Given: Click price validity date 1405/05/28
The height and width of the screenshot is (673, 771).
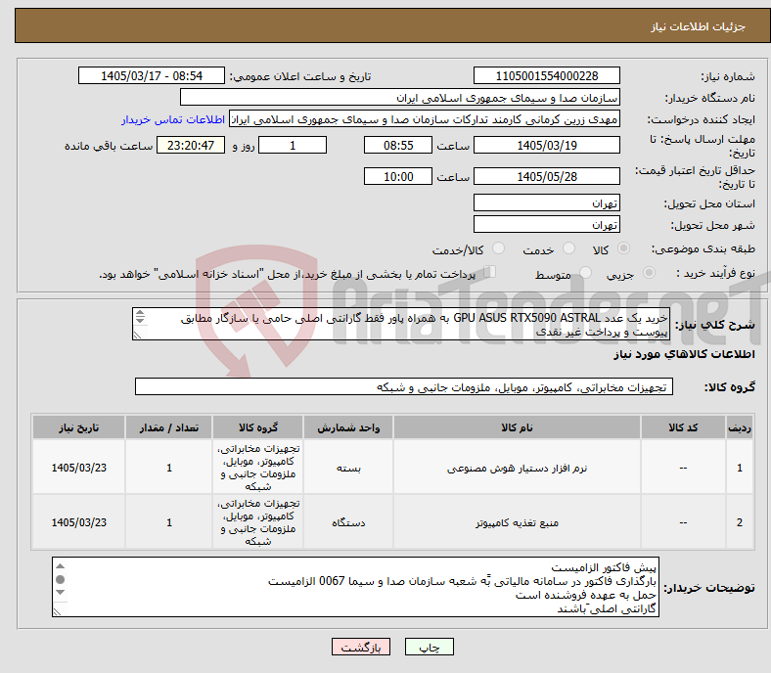Looking at the screenshot, I should (547, 176).
